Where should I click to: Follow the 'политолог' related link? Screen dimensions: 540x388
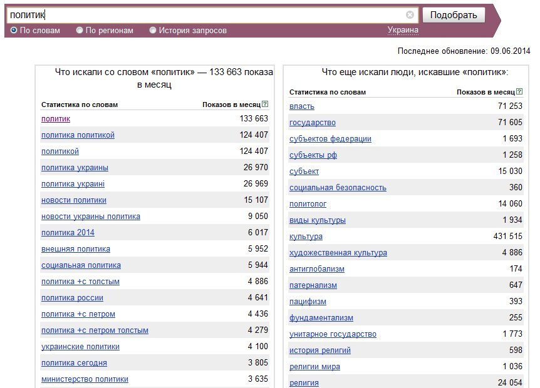point(308,204)
